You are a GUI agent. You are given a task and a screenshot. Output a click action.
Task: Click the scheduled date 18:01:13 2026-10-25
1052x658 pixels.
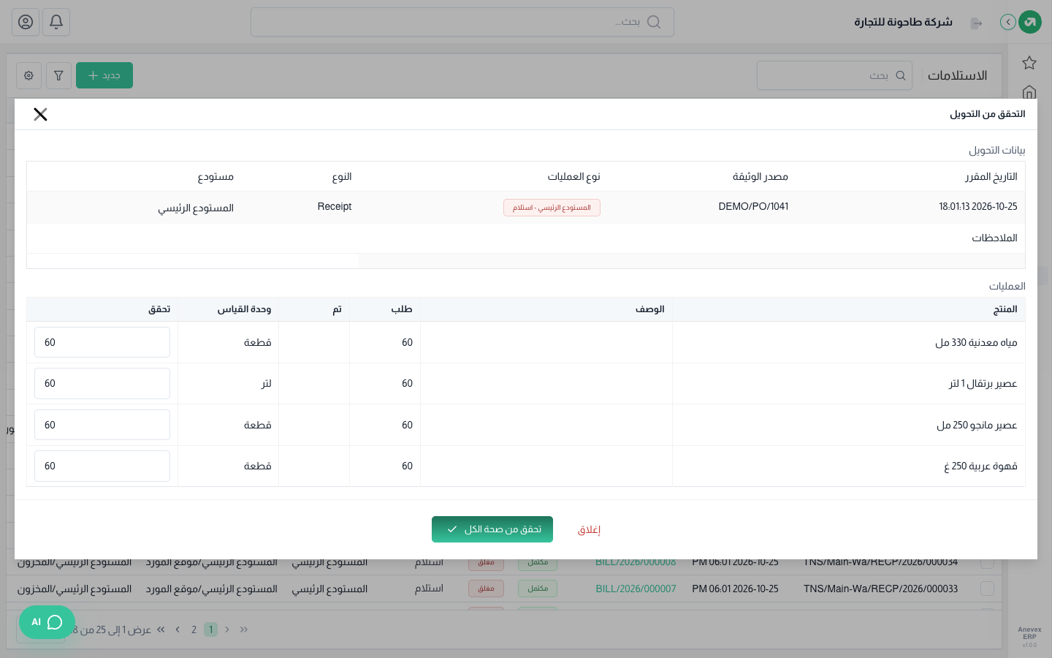click(978, 207)
